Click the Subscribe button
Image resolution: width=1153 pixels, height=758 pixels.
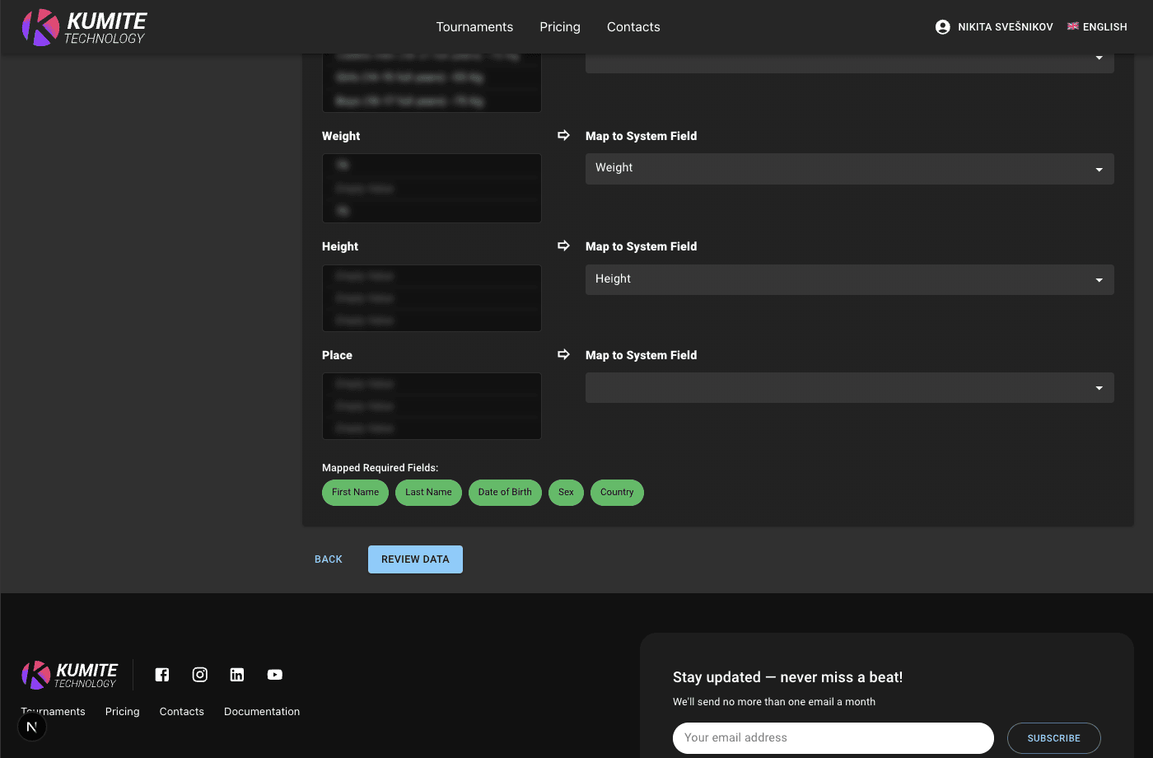(x=1053, y=738)
